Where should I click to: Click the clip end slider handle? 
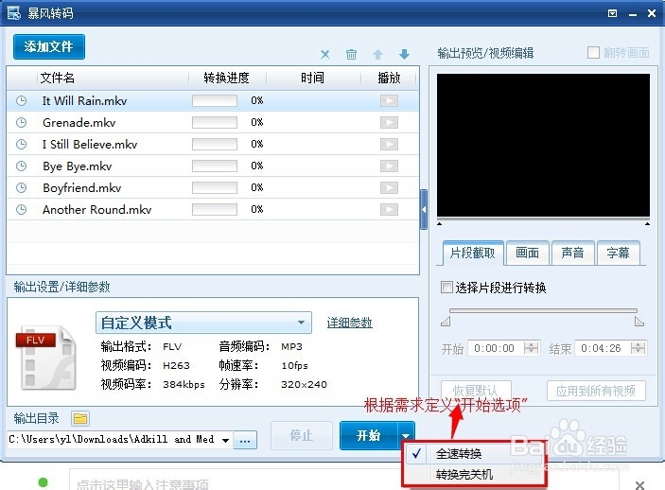(x=639, y=322)
